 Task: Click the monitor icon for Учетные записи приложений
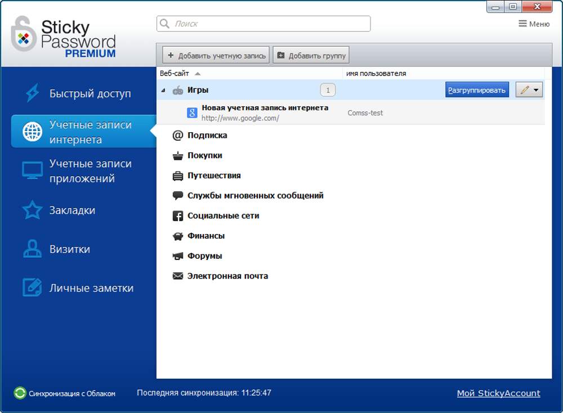(x=32, y=170)
